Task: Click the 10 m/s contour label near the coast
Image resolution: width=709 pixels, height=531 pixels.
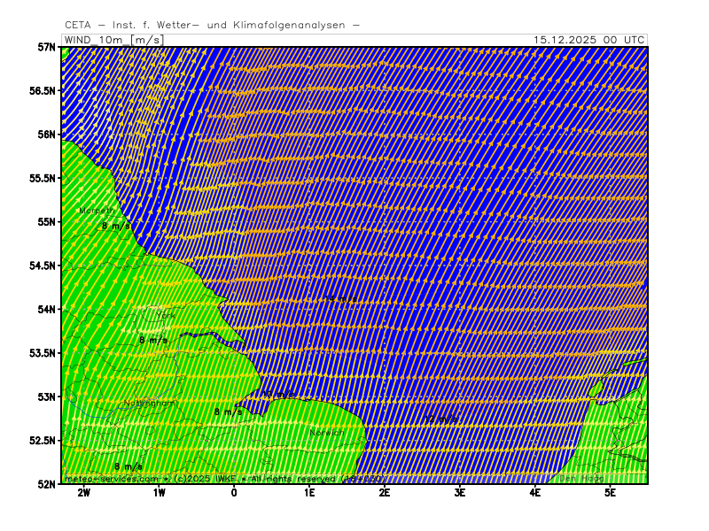Action: click(x=279, y=394)
